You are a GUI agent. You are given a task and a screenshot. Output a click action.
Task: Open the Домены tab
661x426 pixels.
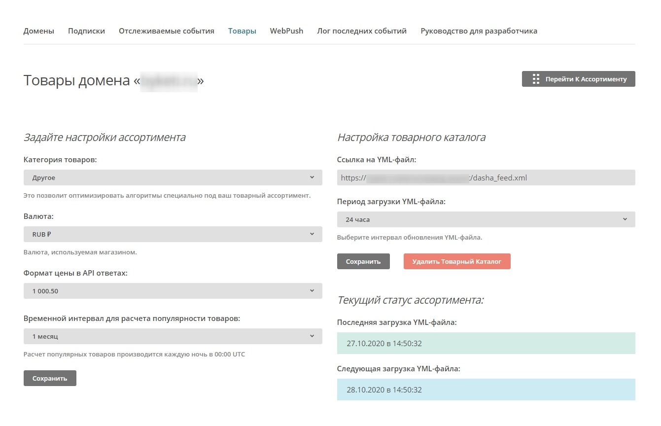tap(38, 31)
